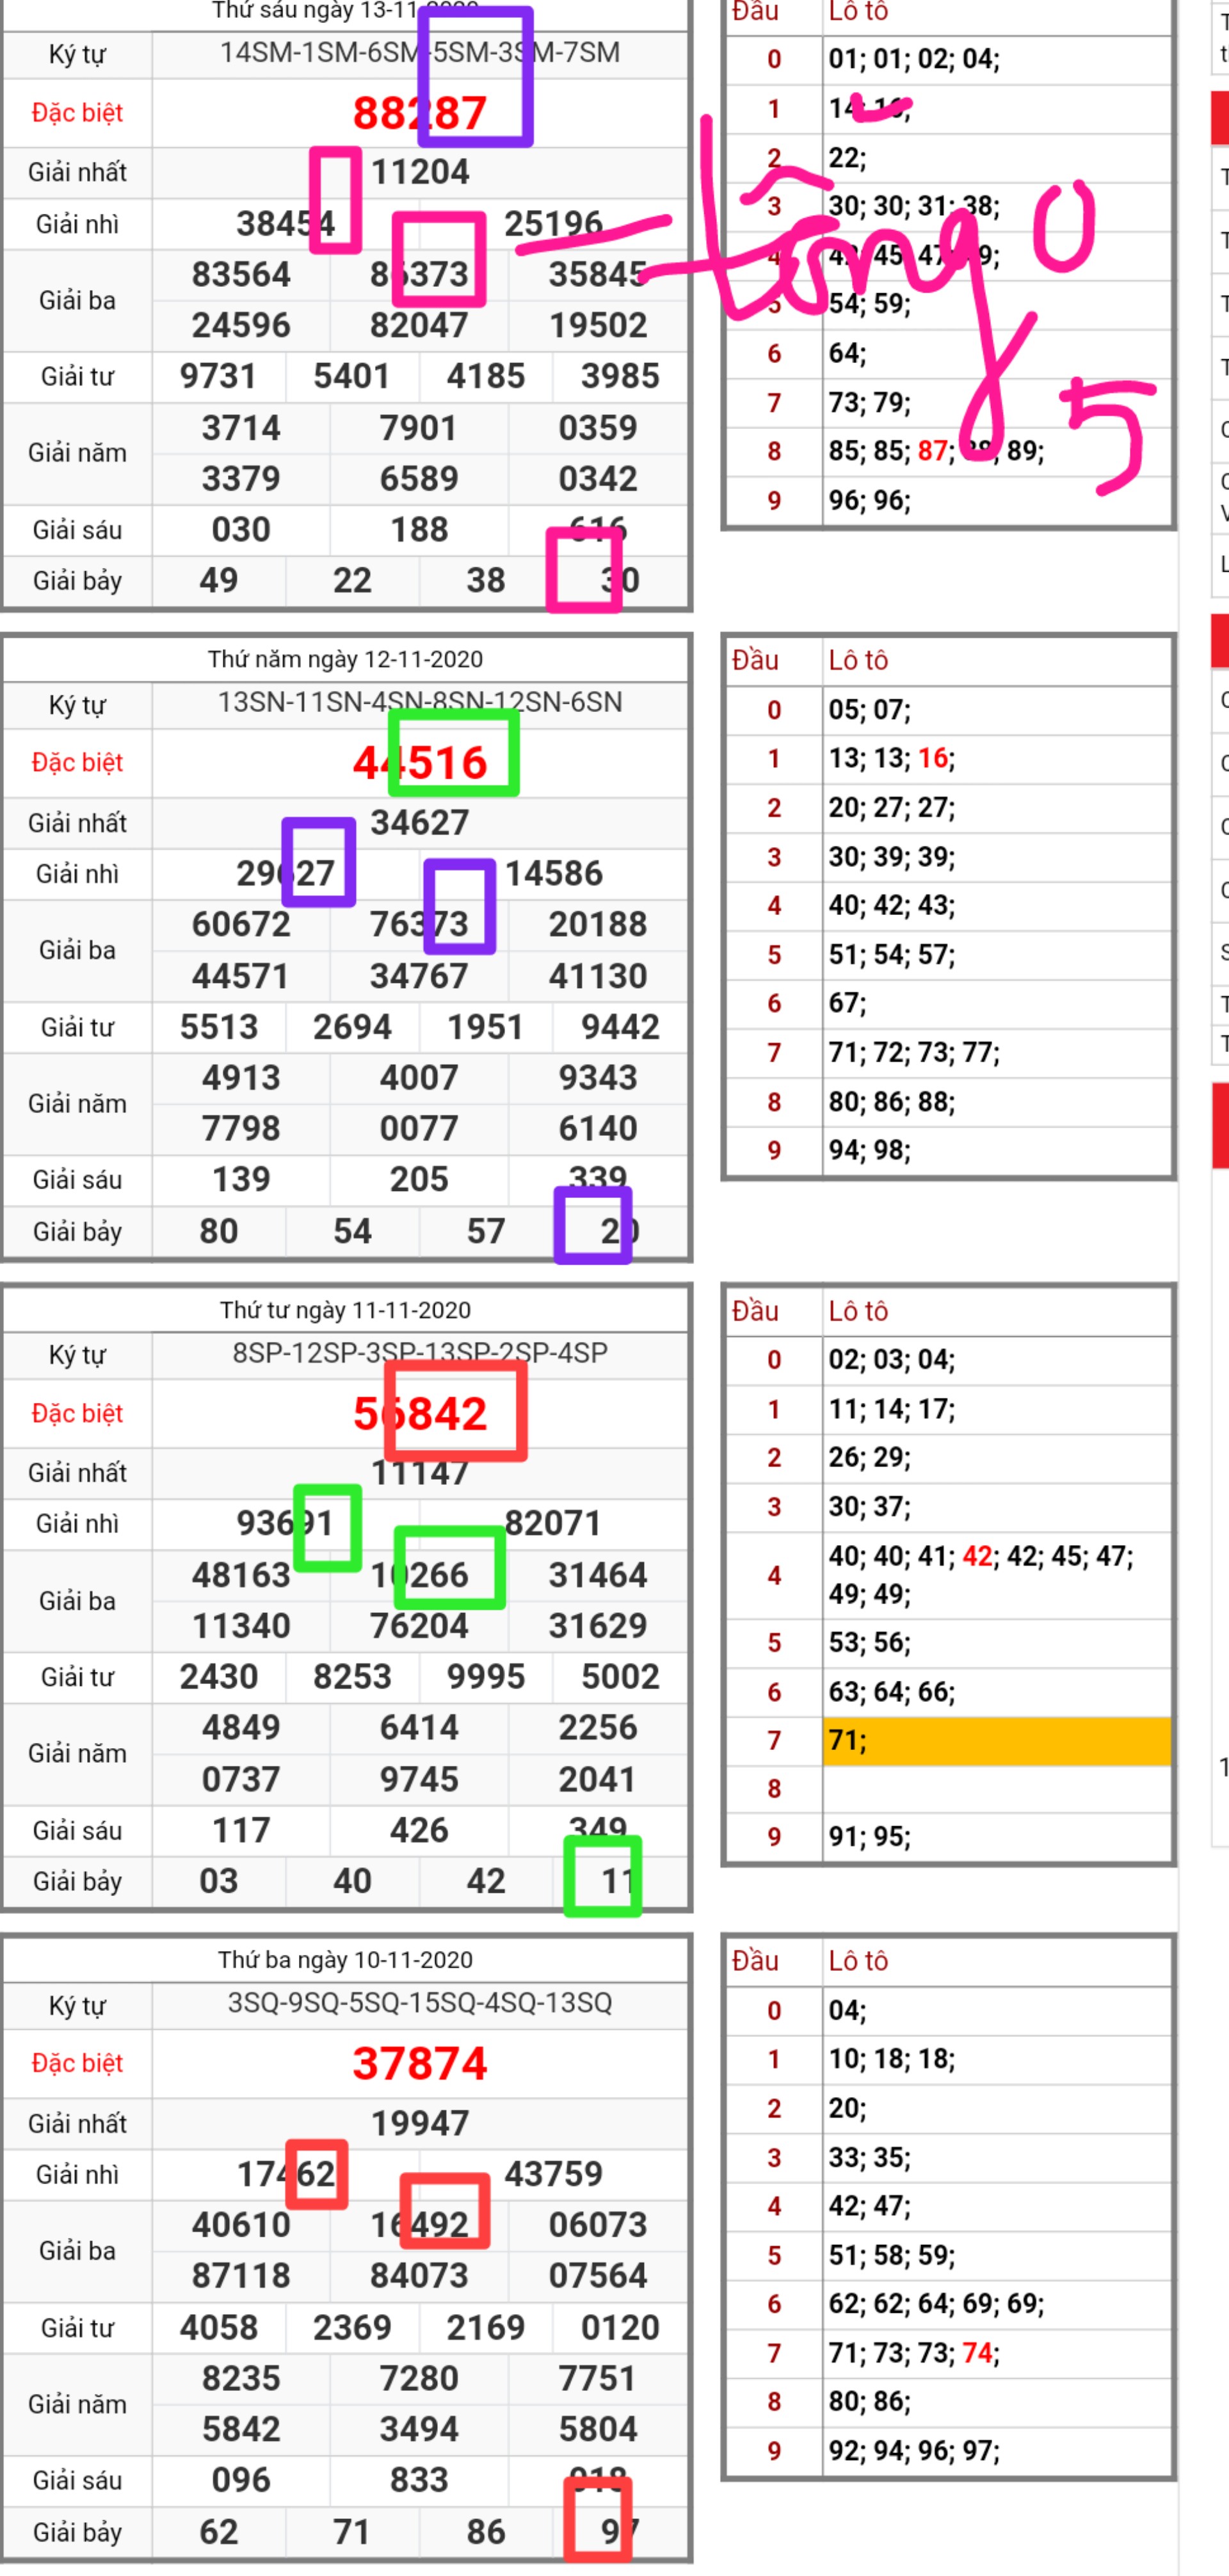Click the special prize number 37874
Viewport: 1229px width, 2576px height.
point(420,2064)
